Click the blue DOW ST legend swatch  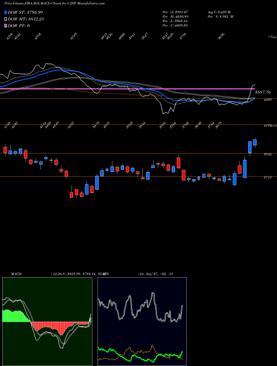[x=6, y=12]
